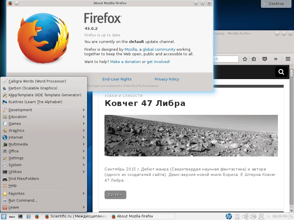
Task: Choose Run Command... in the menu
Action: (x=44, y=201)
